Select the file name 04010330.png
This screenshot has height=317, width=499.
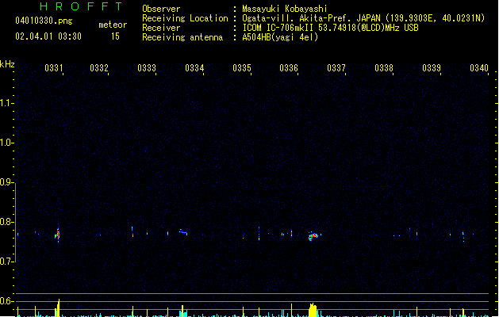pyautogui.click(x=44, y=21)
